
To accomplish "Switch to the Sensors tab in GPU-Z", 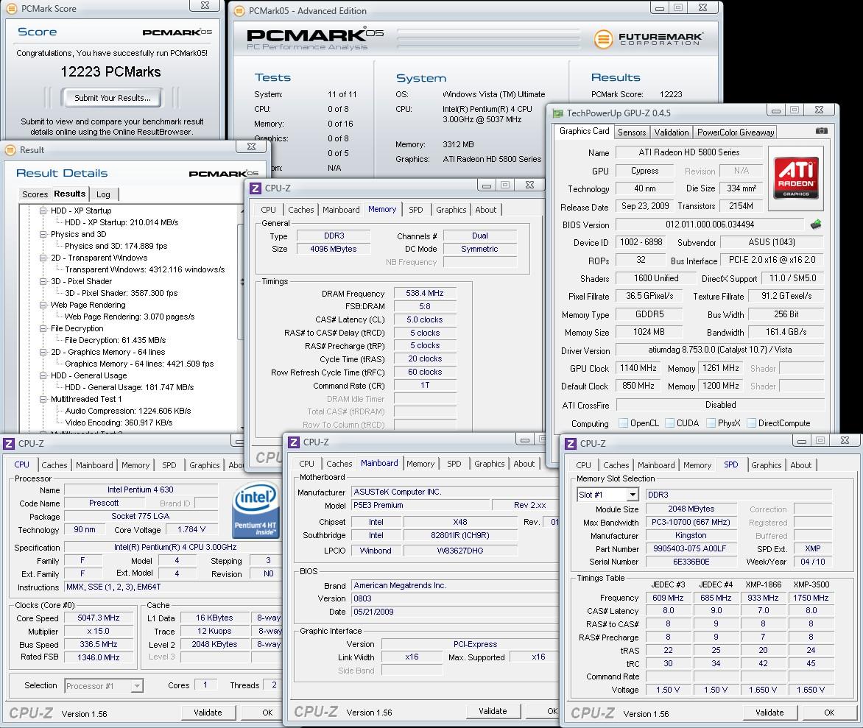I will pyautogui.click(x=632, y=132).
